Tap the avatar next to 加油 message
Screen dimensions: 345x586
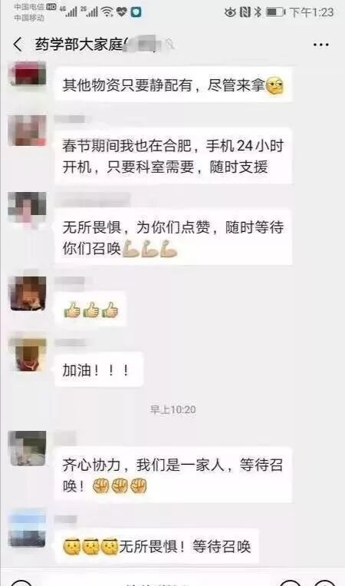coord(28,354)
